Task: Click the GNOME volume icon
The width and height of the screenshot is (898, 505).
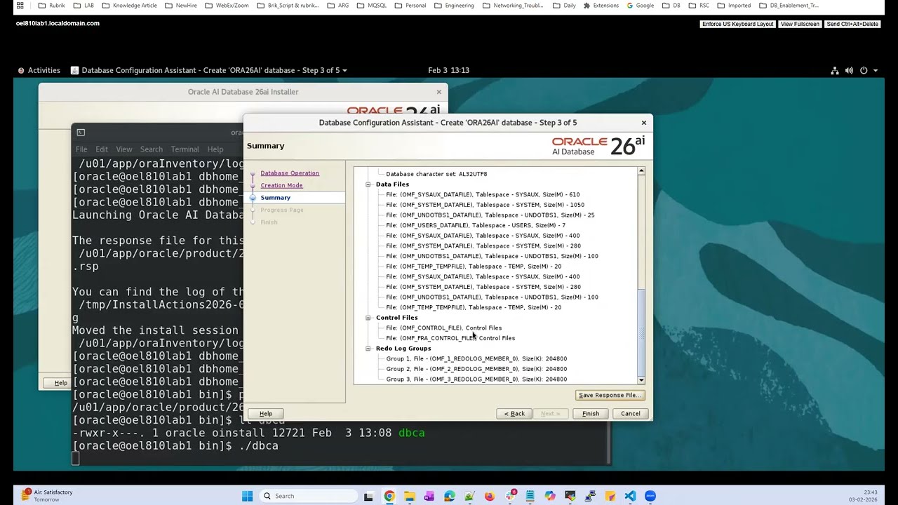Action: 849,70
